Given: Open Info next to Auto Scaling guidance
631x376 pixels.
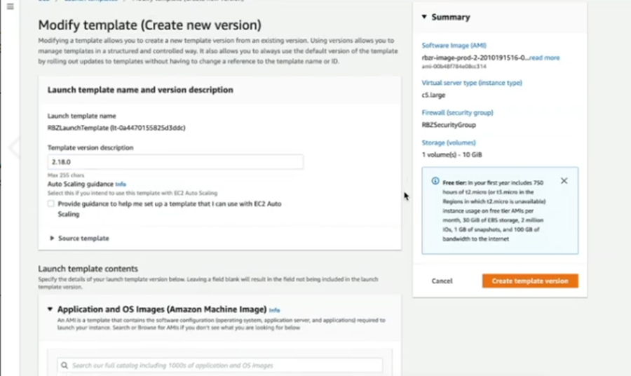Looking at the screenshot, I should (x=121, y=184).
